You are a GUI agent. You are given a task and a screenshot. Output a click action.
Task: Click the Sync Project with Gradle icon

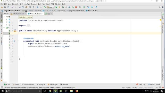click(84, 7)
